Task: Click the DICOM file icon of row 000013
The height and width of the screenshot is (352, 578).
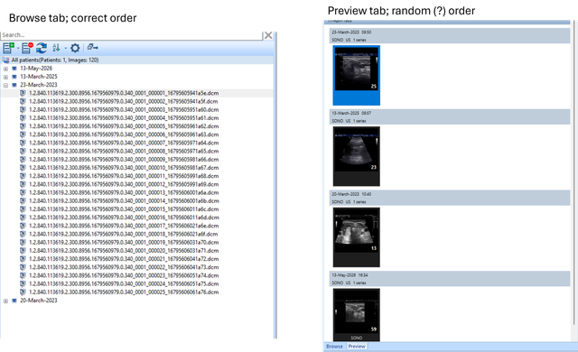Action: pos(23,192)
